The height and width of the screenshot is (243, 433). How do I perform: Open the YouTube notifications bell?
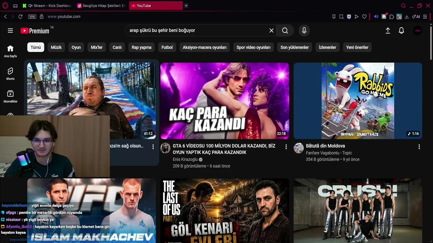(402, 31)
